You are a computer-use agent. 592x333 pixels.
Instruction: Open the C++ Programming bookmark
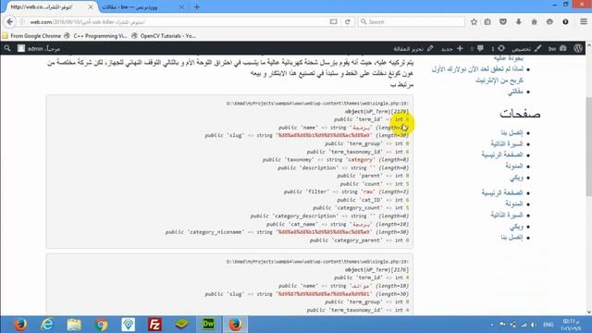point(95,36)
